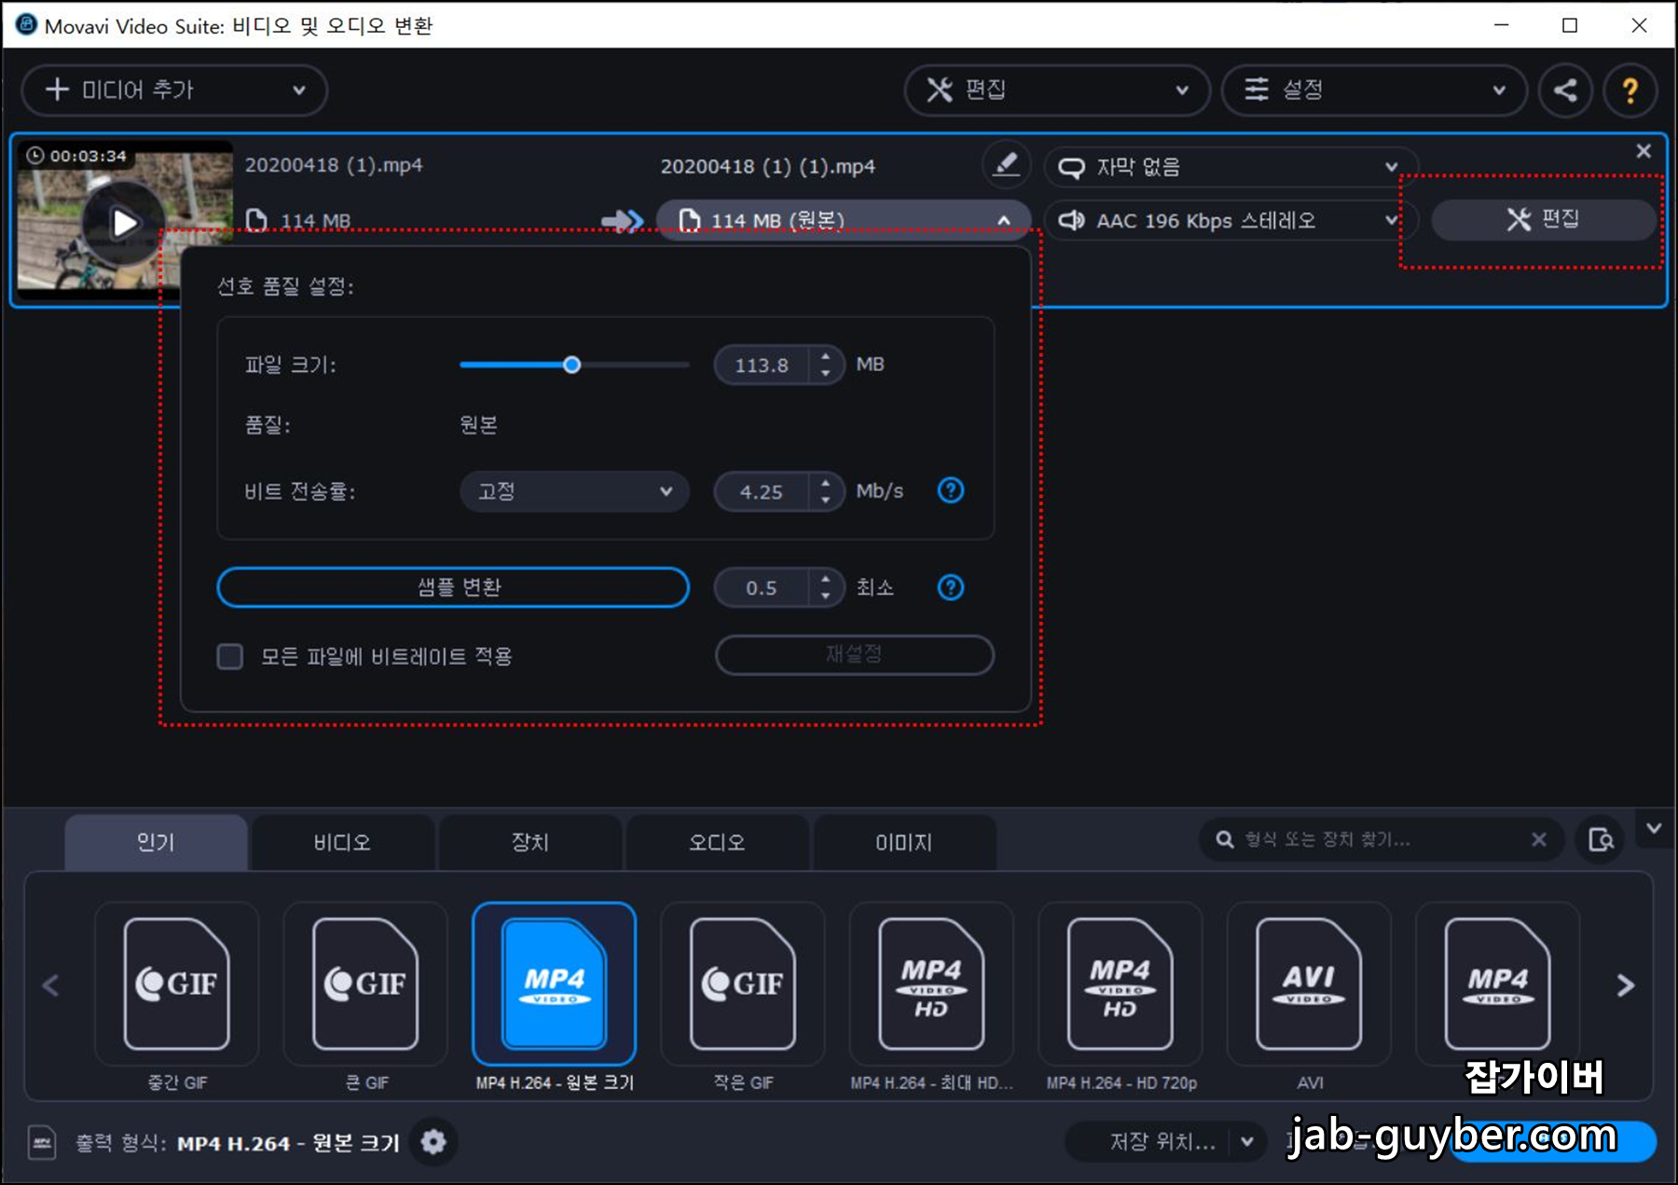
Task: Switch to the 인기 popular tab
Action: (156, 843)
